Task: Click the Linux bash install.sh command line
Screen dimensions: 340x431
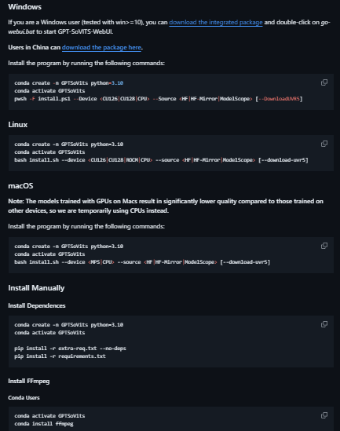Action: tap(161, 160)
